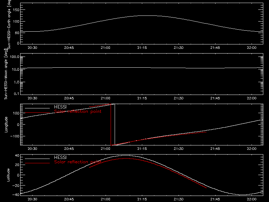Click the -20 tick on Latitude axis

tap(16, 186)
